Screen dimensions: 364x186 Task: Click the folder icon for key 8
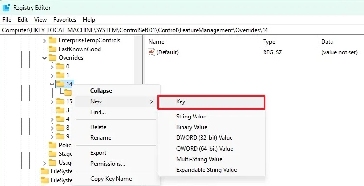tap(60, 128)
